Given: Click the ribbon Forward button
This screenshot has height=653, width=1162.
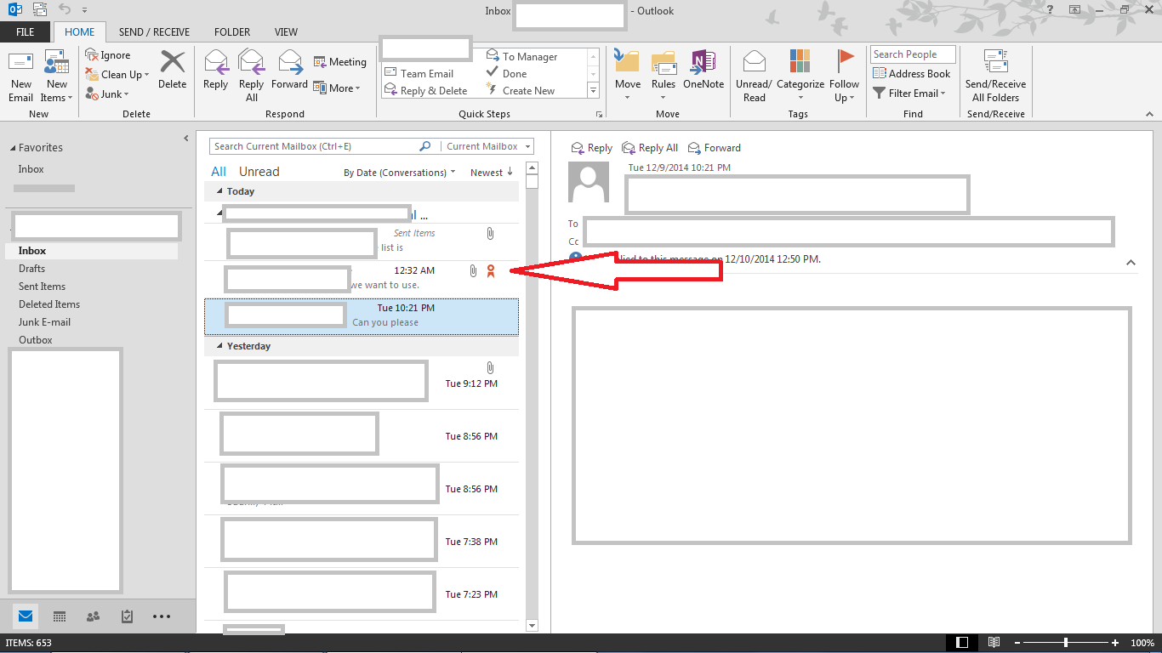Looking at the screenshot, I should [290, 70].
